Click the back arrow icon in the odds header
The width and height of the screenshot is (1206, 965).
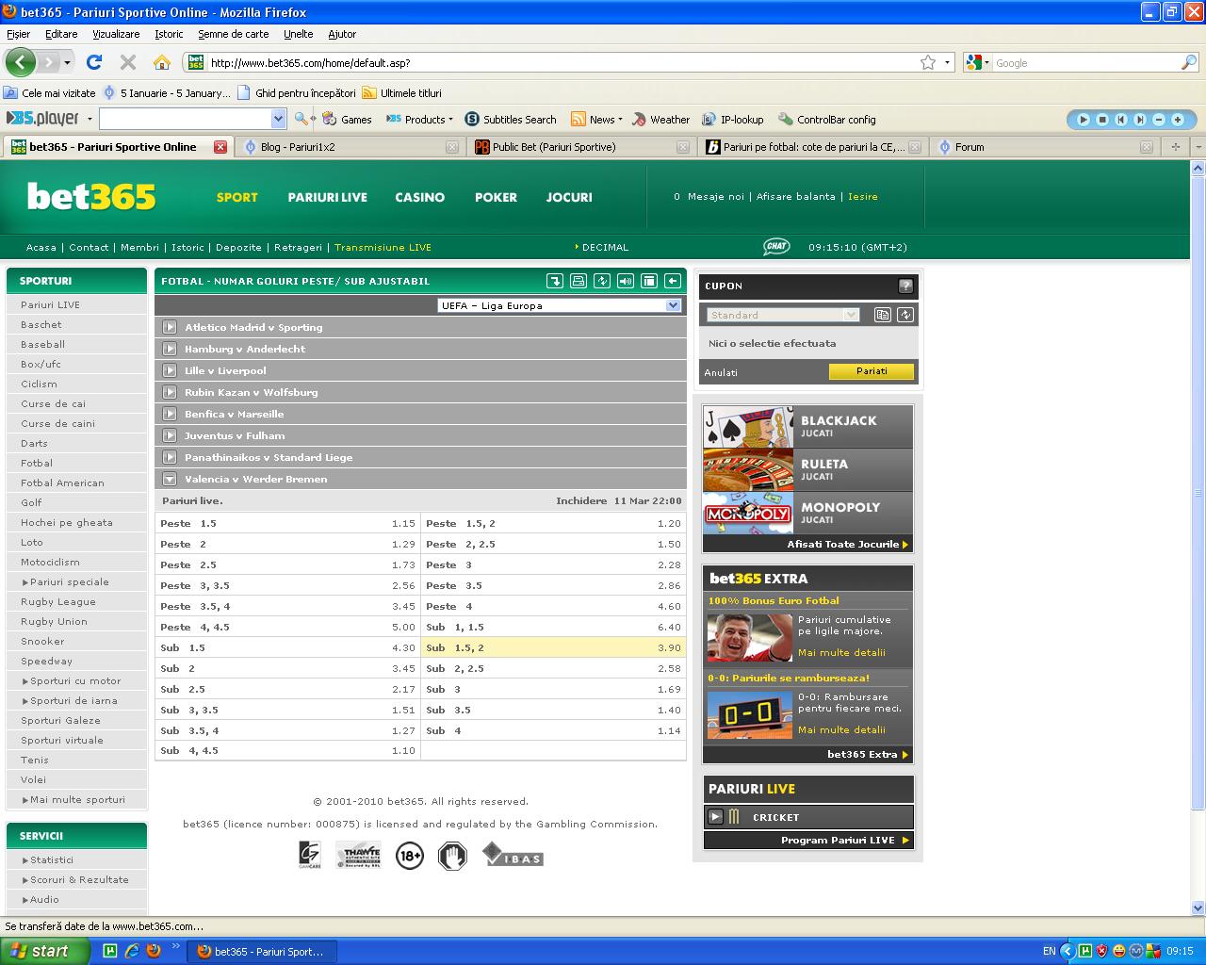pos(673,281)
